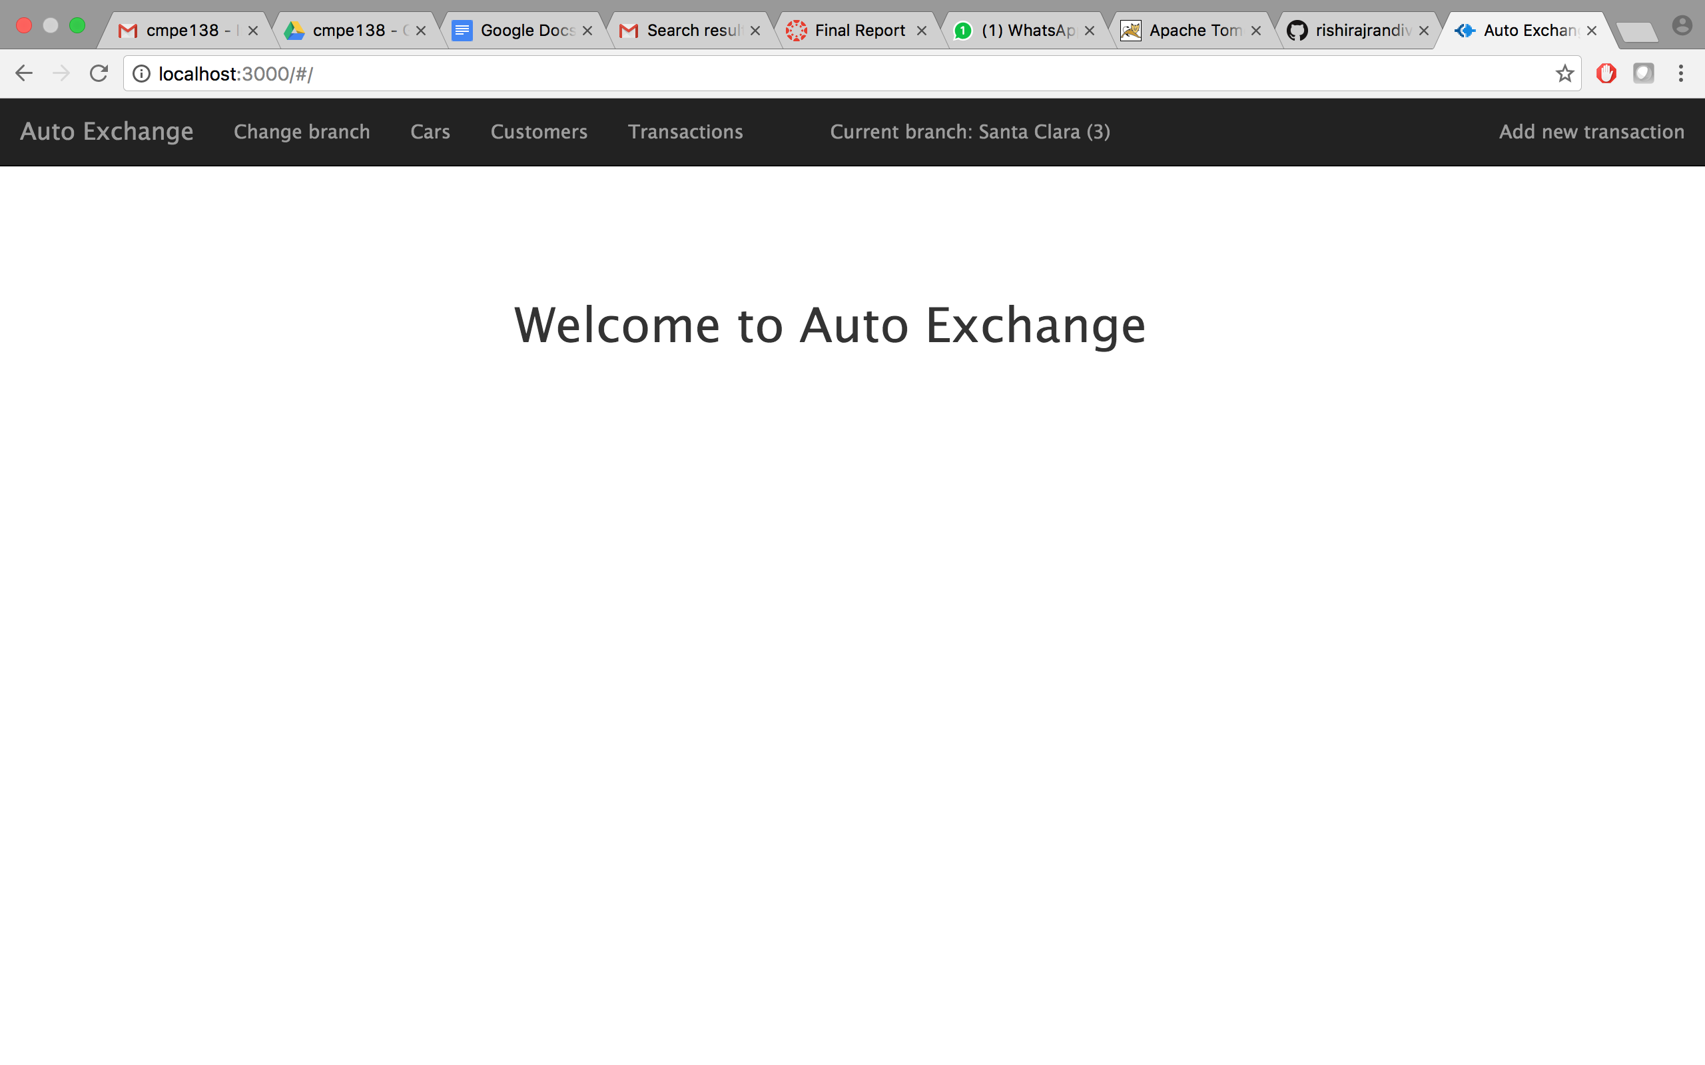Open Change branch in navbar
Image resolution: width=1705 pixels, height=1065 pixels.
302,132
